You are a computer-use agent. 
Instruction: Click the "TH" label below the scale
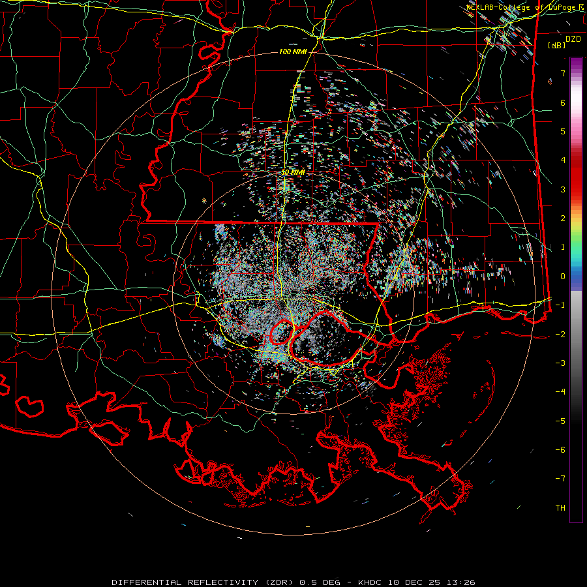(x=560, y=508)
